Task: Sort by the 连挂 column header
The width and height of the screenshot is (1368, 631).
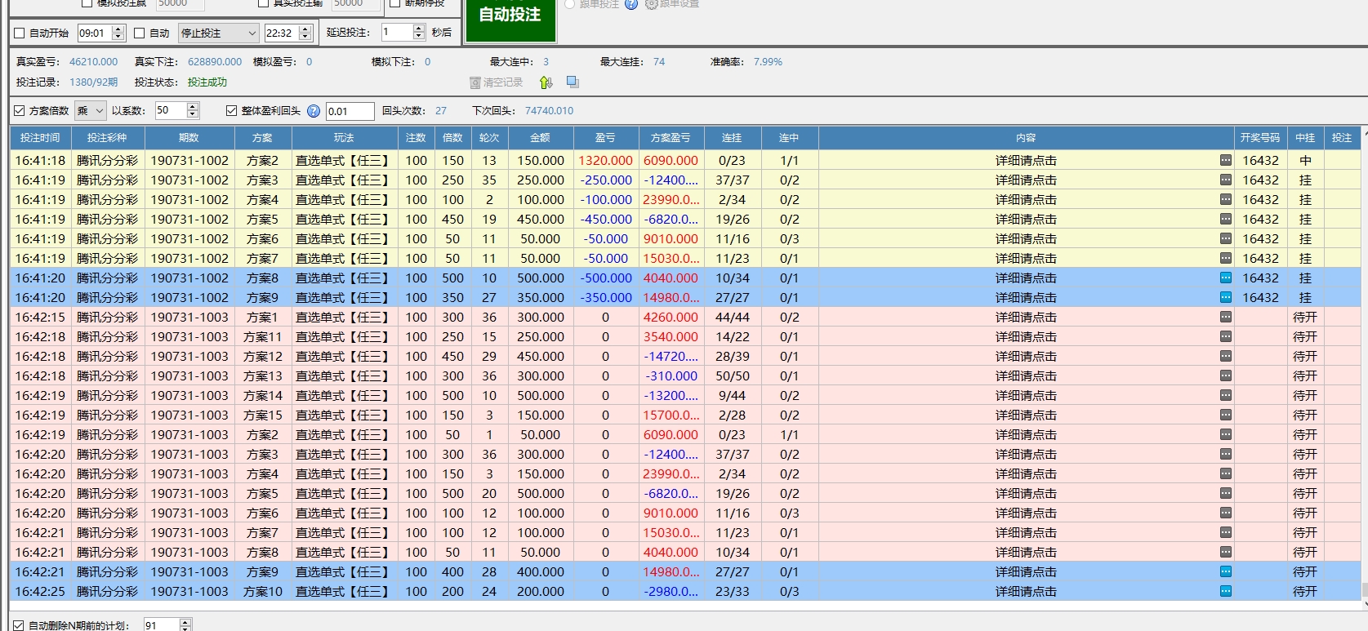Action: tap(732, 138)
